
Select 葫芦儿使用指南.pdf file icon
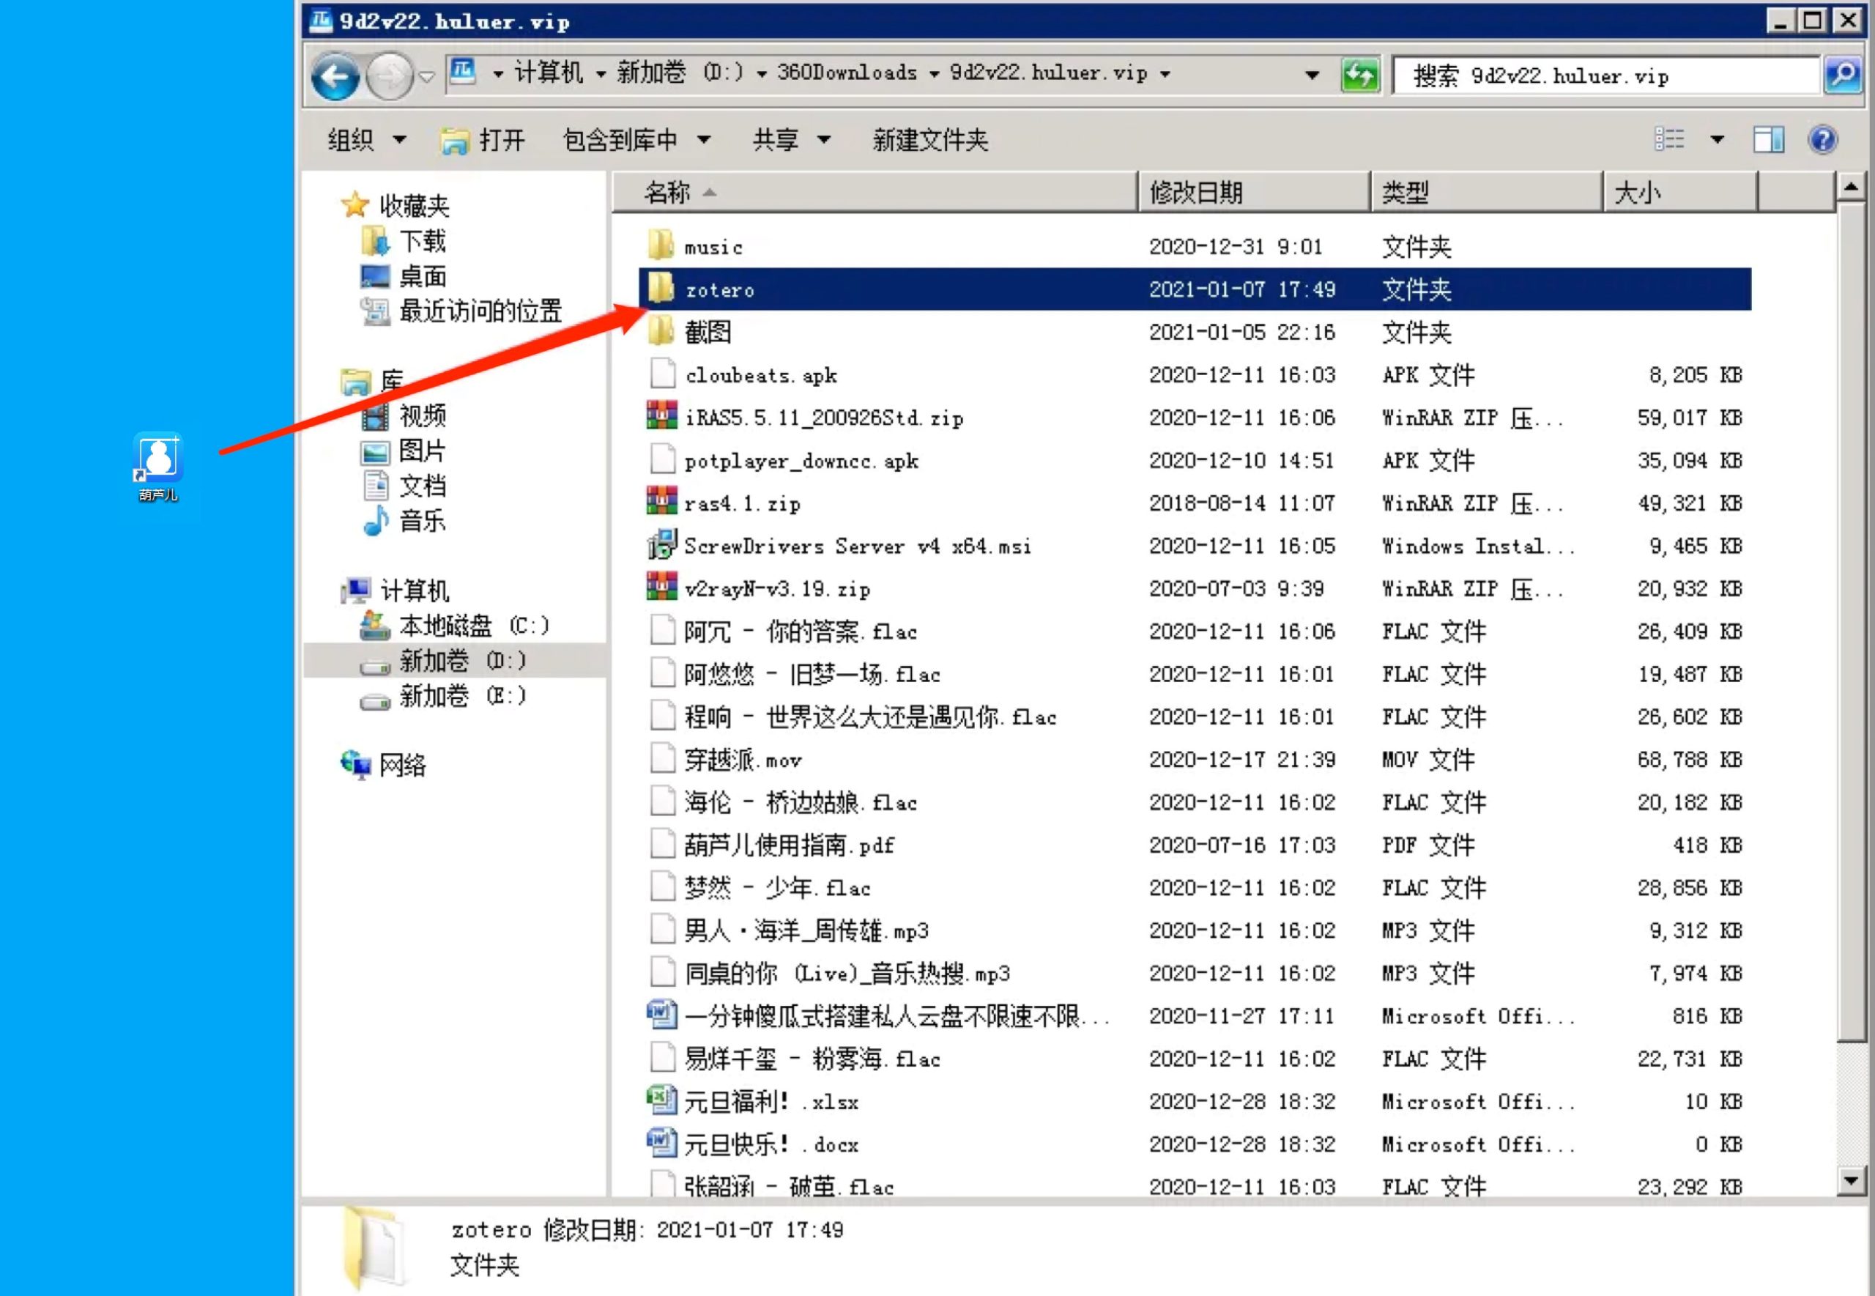click(x=662, y=844)
